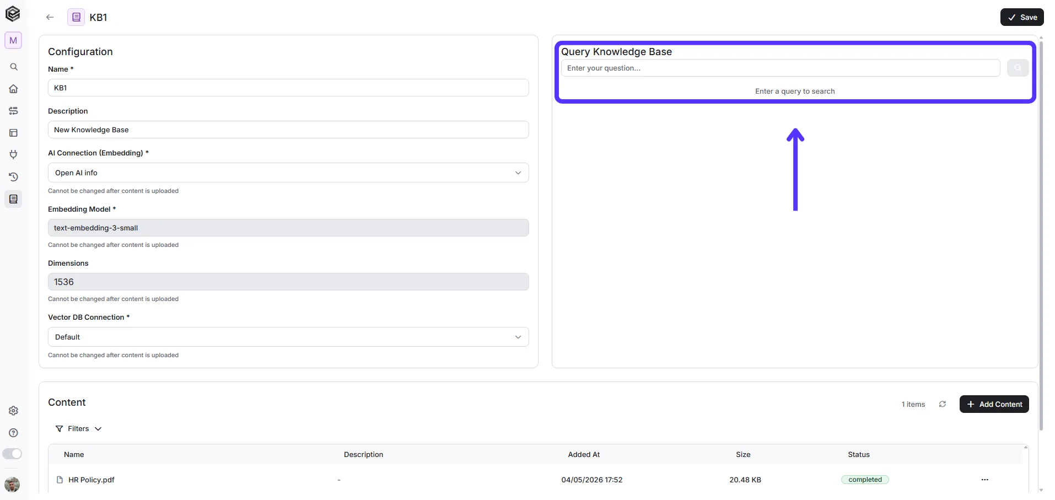The height and width of the screenshot is (500, 1055).
Task: Click the user profile picture
Action: point(12,485)
